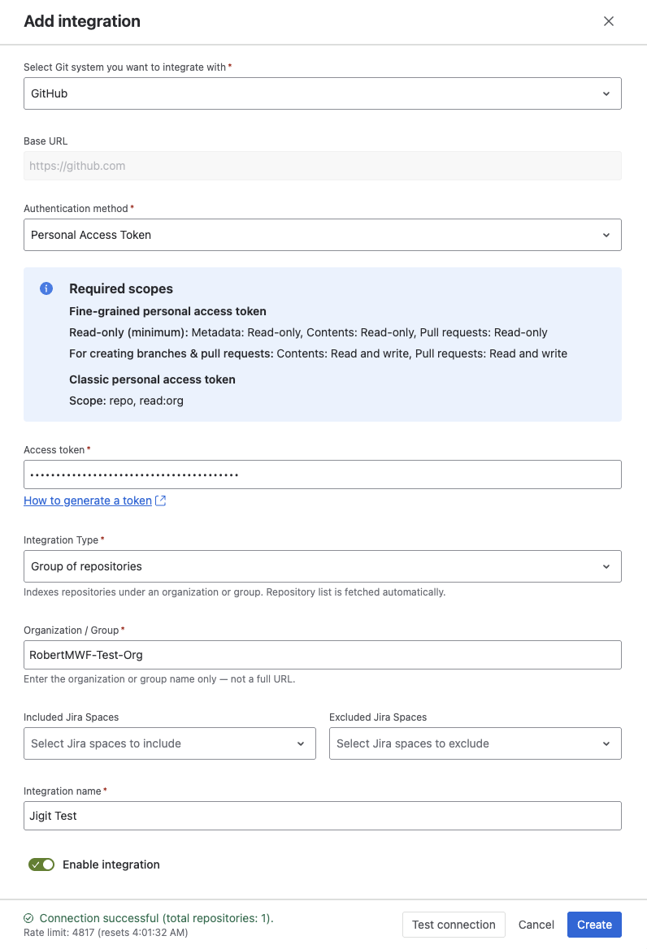Open the Excluded Jira Spaces selector

(x=475, y=743)
